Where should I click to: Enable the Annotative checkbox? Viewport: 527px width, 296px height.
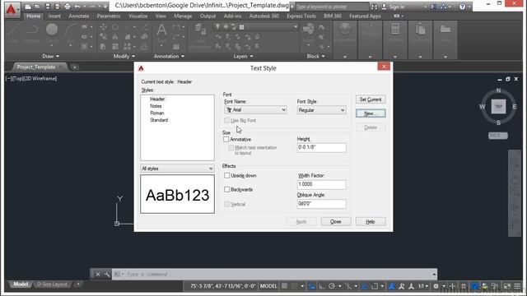[226, 139]
